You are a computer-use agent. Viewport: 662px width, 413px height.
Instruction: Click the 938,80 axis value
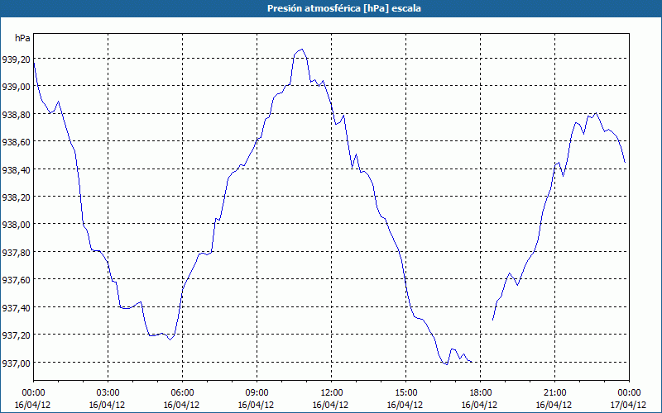click(16, 114)
